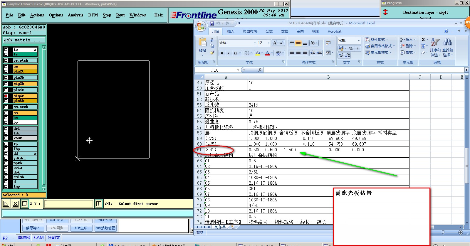Click the red stop icon in Progress window
The image size is (470, 246).
[x=385, y=12]
